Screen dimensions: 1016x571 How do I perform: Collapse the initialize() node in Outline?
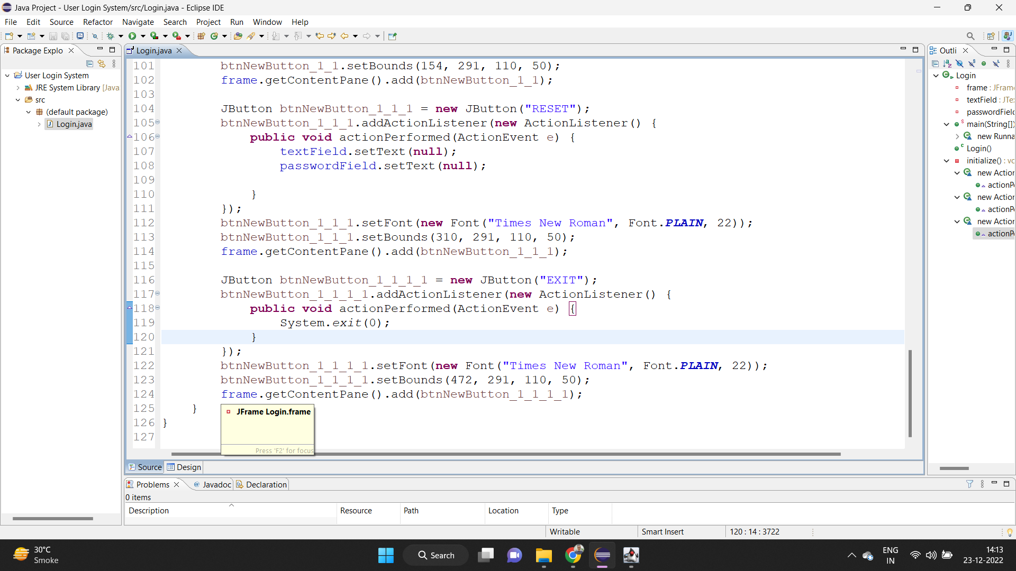tap(947, 161)
